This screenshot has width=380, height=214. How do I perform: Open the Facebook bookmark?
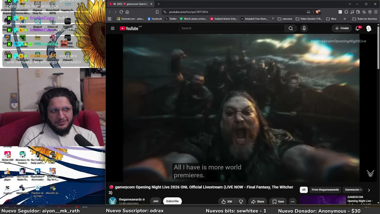pos(155,19)
